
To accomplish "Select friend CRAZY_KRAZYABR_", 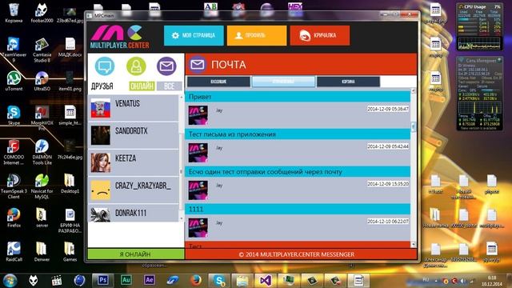I will (134, 190).
